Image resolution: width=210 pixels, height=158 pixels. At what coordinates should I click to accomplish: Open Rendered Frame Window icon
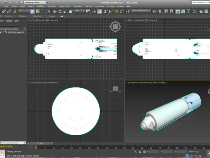tap(206, 11)
